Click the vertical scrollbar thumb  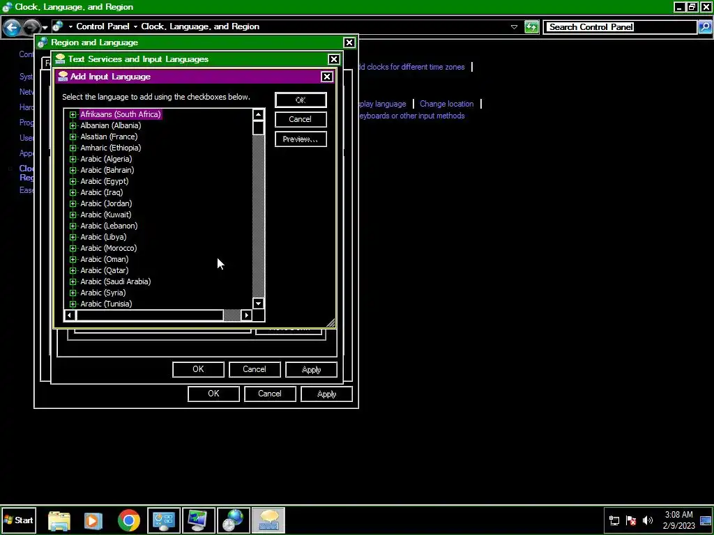pyautogui.click(x=258, y=128)
